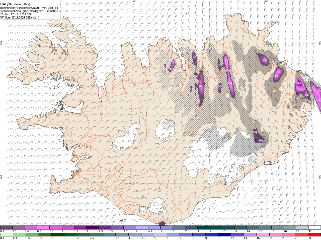Click the '20W' longitude label at the top
321x240 pixels.
(x=133, y=1)
